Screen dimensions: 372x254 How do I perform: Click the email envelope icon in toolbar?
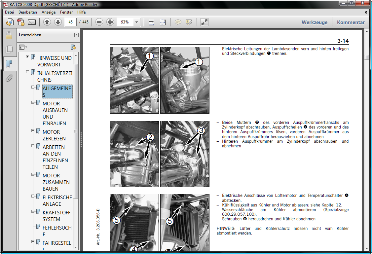[32, 22]
